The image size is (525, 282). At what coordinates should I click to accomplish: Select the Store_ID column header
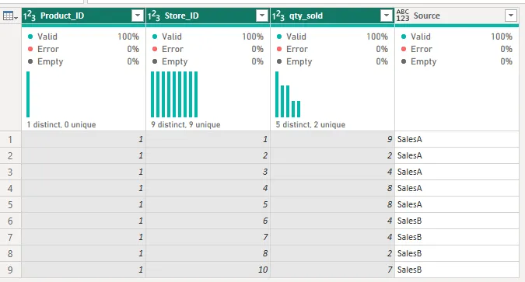tap(208, 16)
